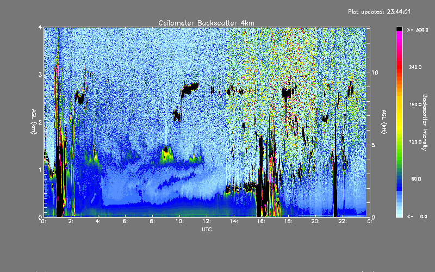Click the '2' km y-axis tick label

(x=40, y=122)
